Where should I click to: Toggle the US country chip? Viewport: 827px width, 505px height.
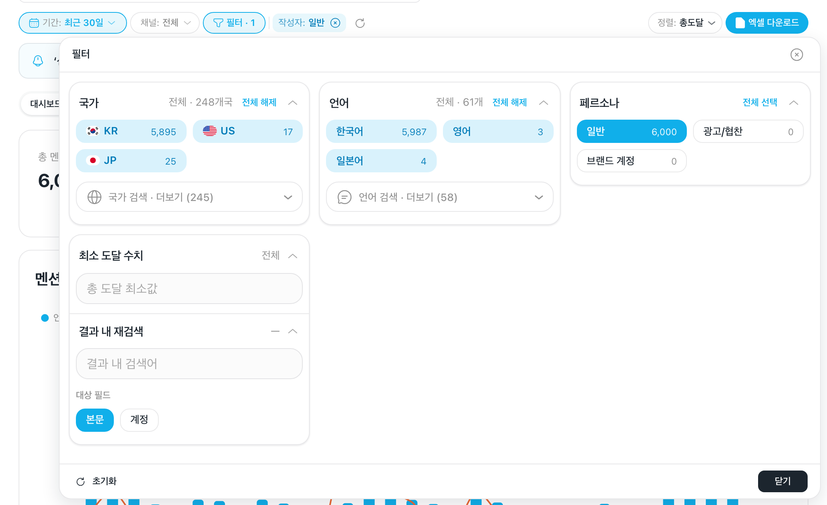pos(248,131)
